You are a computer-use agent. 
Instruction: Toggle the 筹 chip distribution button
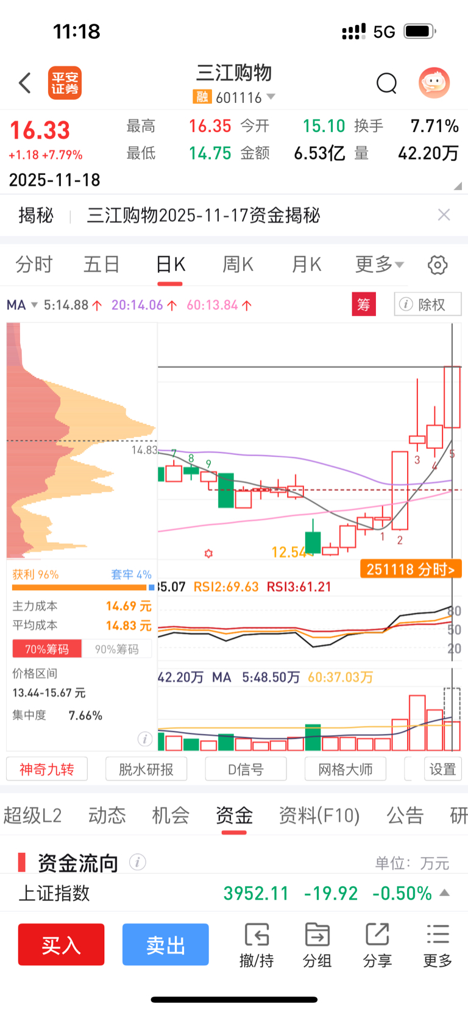(x=364, y=304)
